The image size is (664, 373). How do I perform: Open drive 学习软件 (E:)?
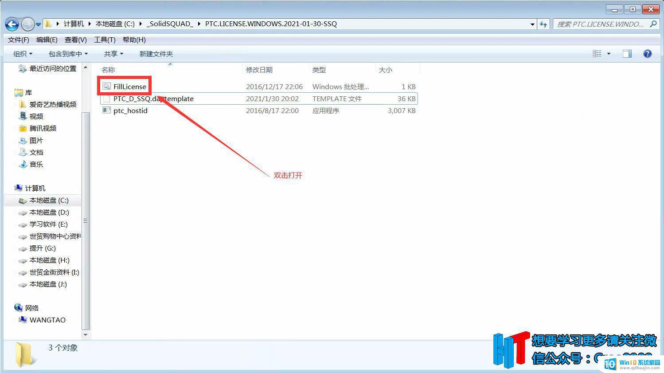(x=49, y=224)
